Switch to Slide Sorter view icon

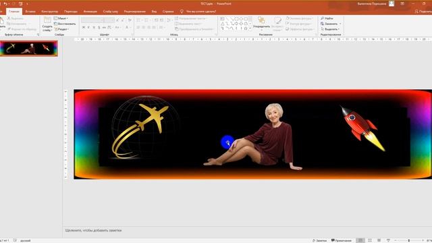(x=370, y=240)
